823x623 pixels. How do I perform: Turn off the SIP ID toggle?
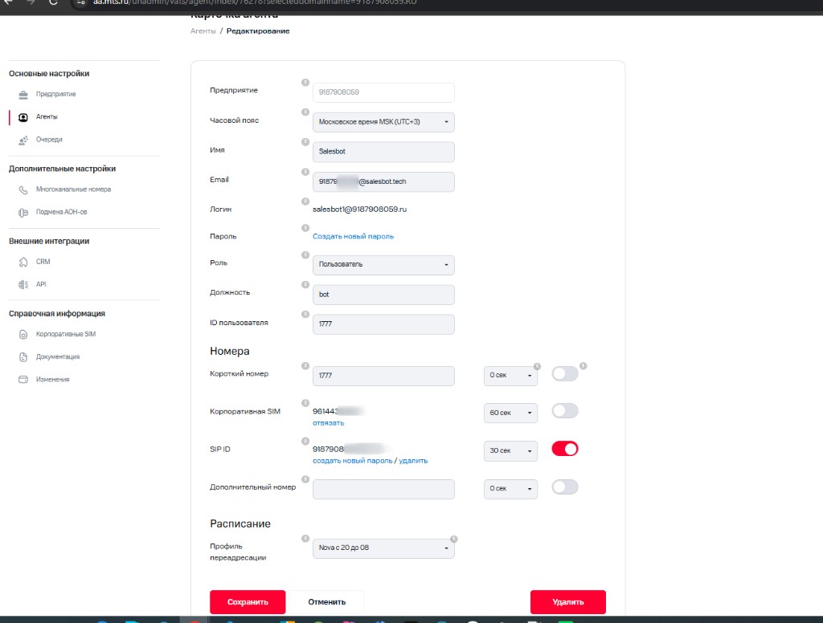pos(565,449)
